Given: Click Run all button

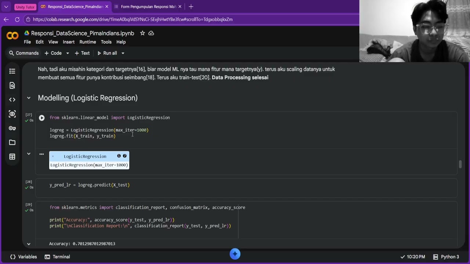Looking at the screenshot, I should [x=107, y=53].
